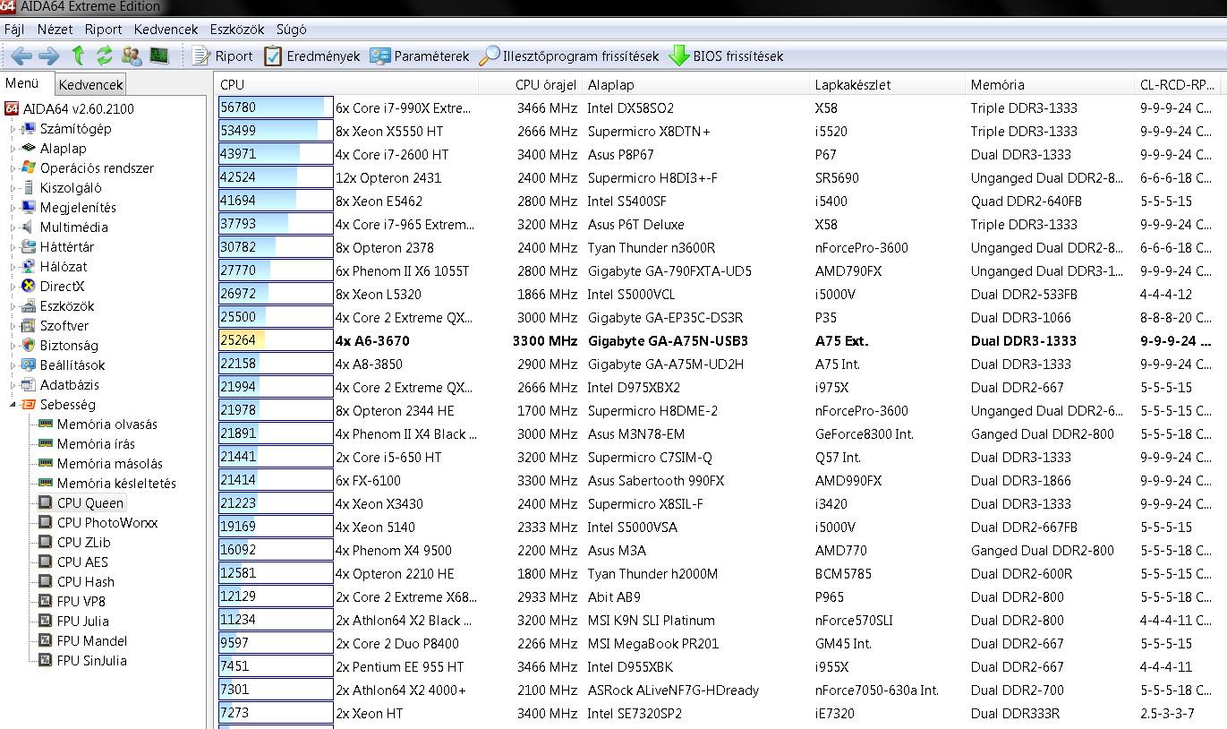Go forward with the right arrow toolbar icon
Image resolution: width=1227 pixels, height=729 pixels.
(49, 56)
